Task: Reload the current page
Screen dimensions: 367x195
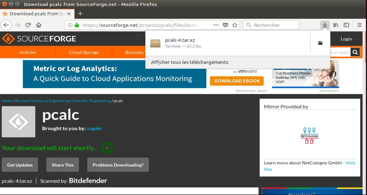Action: 28,25
